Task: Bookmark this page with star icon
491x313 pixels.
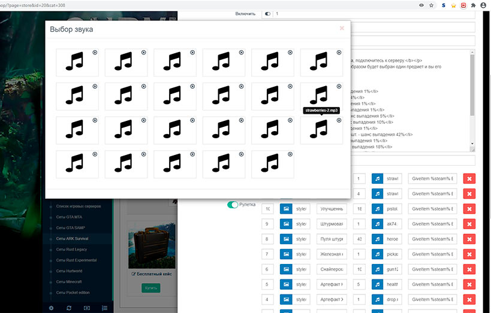Action: click(x=431, y=5)
